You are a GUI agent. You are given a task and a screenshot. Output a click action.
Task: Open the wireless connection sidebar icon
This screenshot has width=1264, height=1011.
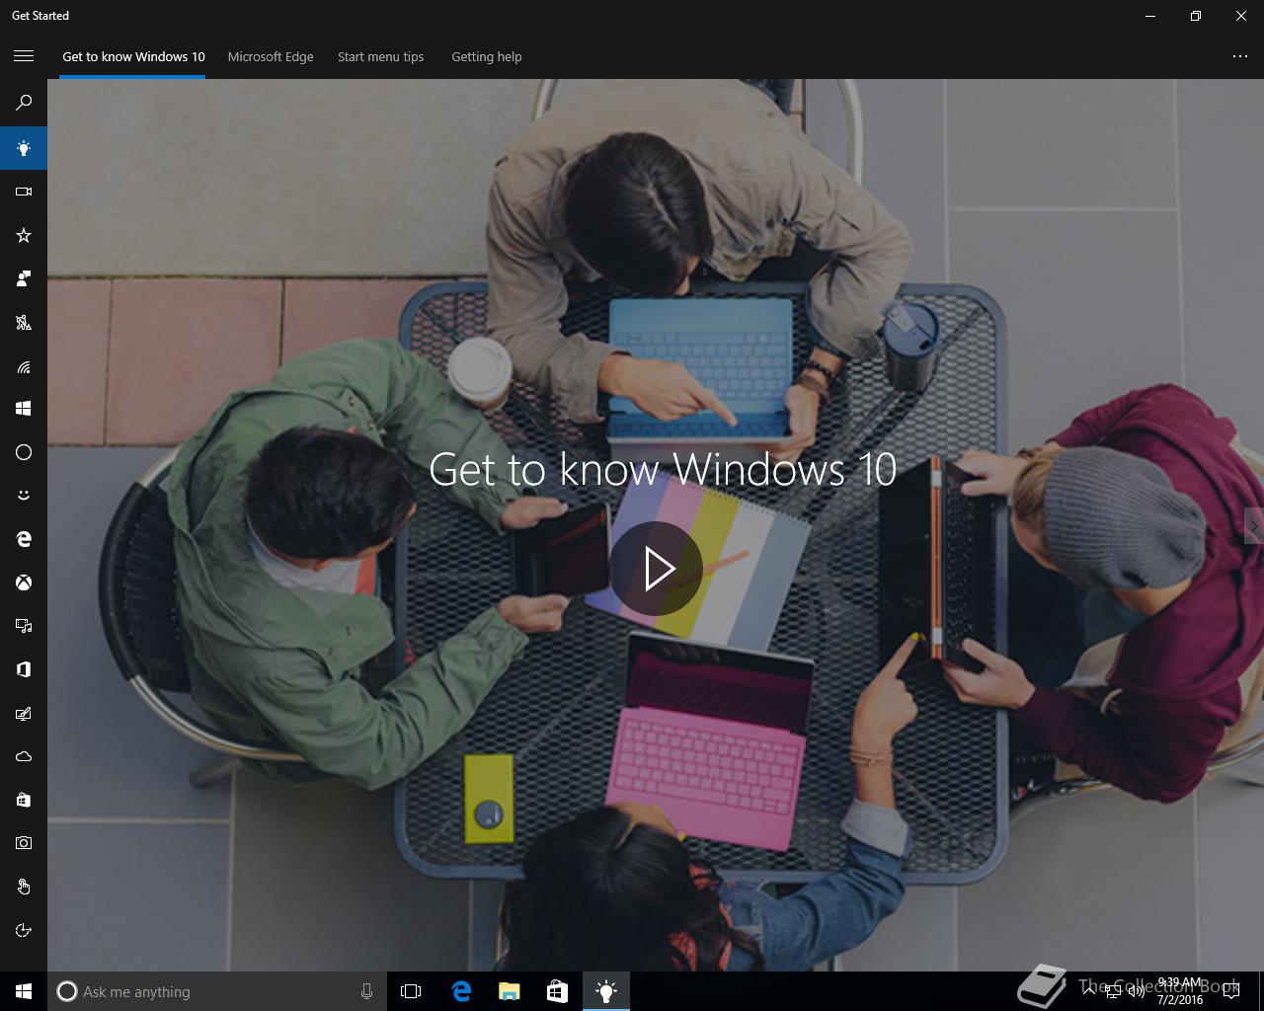tap(24, 367)
